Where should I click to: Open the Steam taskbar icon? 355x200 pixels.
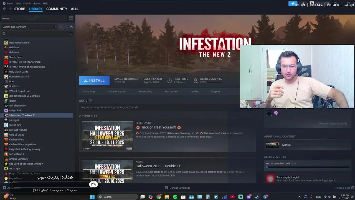tap(257, 197)
